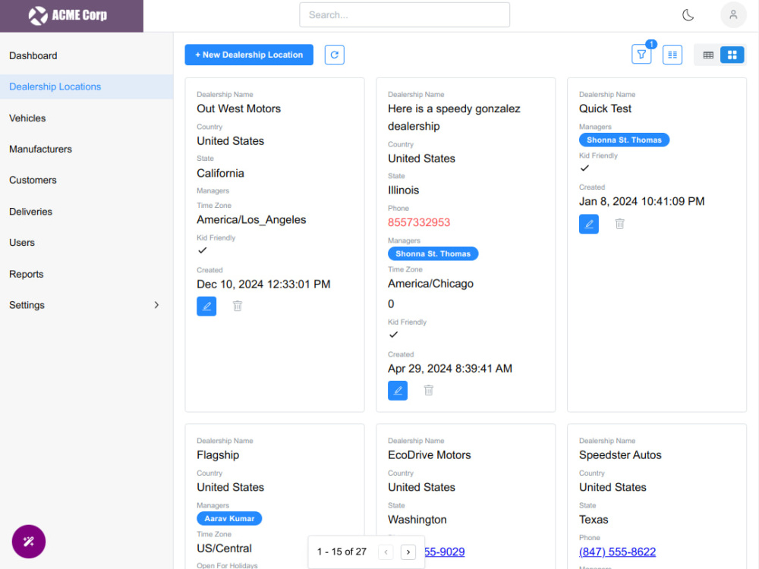Open the column chooser icon
The image size is (759, 569).
[x=672, y=55]
